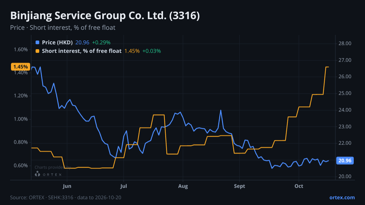Click the blue Price legend swatch
365x205 pixels.
tap(37, 43)
